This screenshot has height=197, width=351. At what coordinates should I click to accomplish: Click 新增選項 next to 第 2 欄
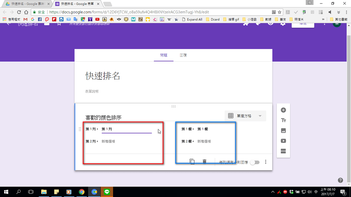click(204, 141)
